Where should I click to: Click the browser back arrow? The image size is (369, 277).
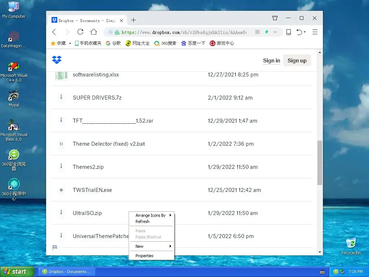(54, 32)
